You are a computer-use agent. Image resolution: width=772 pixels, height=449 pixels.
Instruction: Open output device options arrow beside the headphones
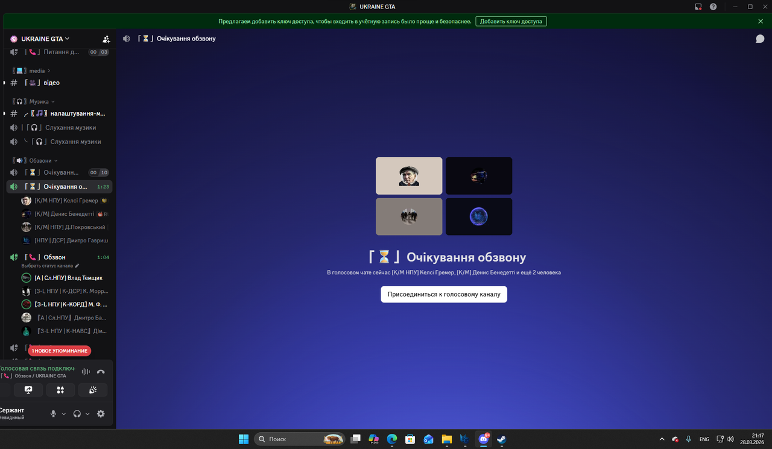(x=87, y=414)
